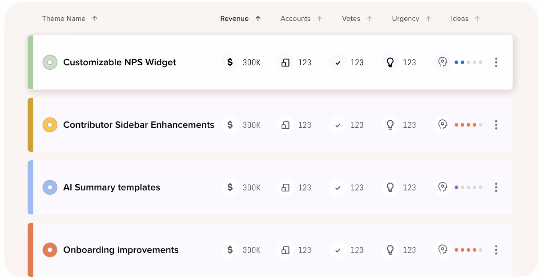The width and height of the screenshot is (539, 277).
Task: Select the yellow circle for Contributor Sidebar Enhancements
Action: (50, 125)
